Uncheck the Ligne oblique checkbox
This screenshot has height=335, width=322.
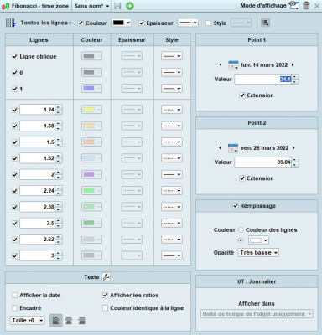(15, 56)
